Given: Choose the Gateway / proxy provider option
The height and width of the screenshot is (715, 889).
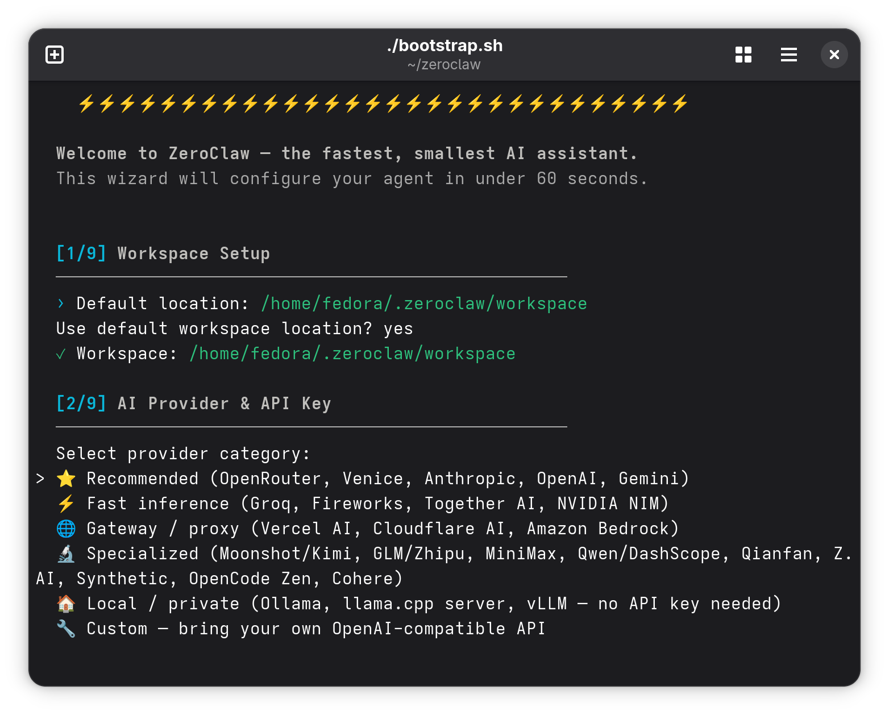Looking at the screenshot, I should click(x=382, y=529).
